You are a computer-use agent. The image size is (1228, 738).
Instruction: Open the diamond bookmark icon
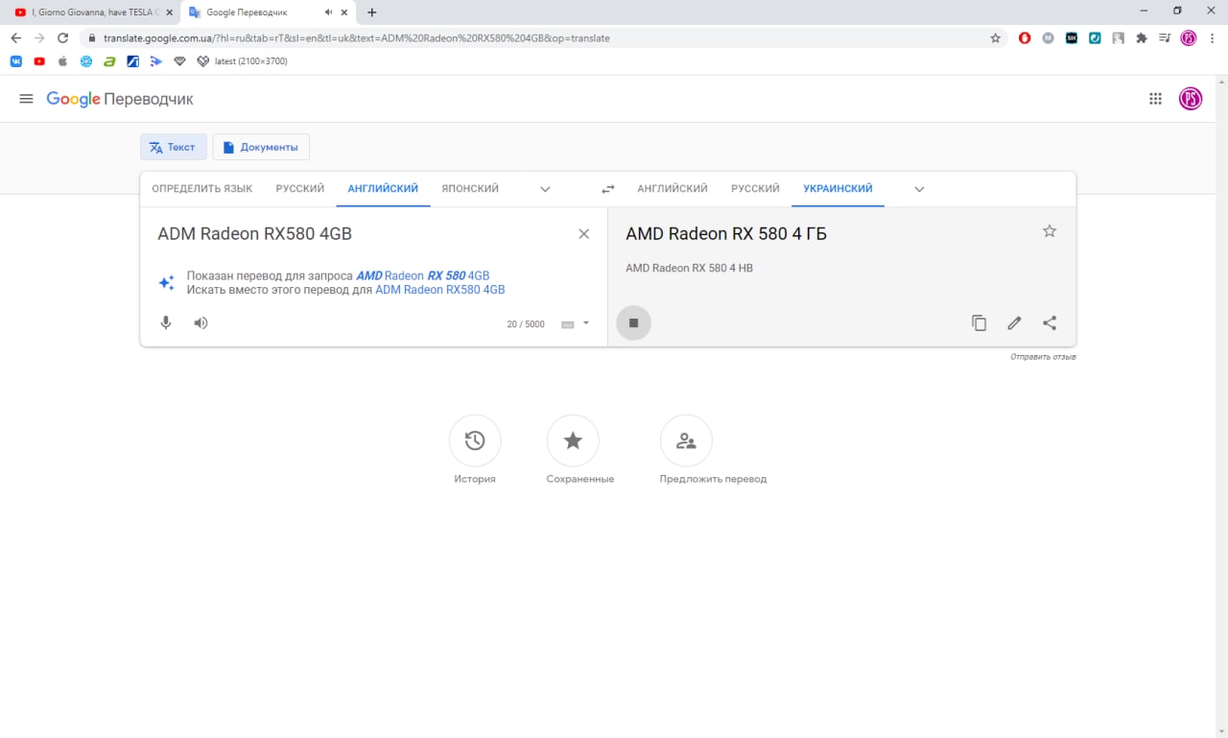179,61
